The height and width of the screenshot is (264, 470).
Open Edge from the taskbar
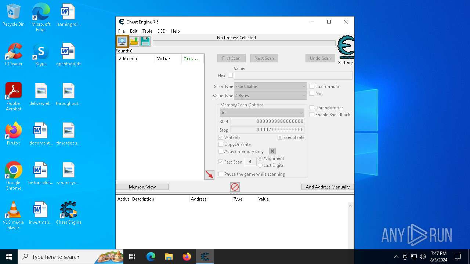pos(151,257)
